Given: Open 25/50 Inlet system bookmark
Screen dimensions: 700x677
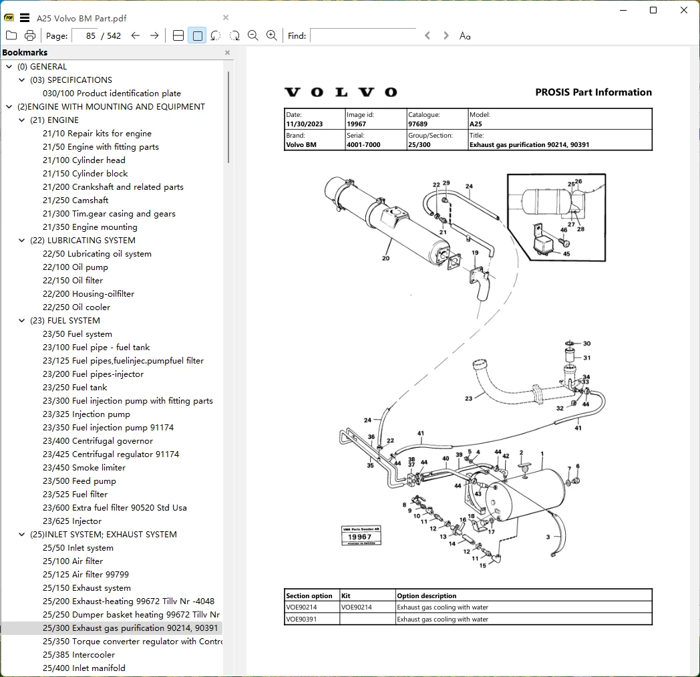Looking at the screenshot, I should tap(77, 548).
